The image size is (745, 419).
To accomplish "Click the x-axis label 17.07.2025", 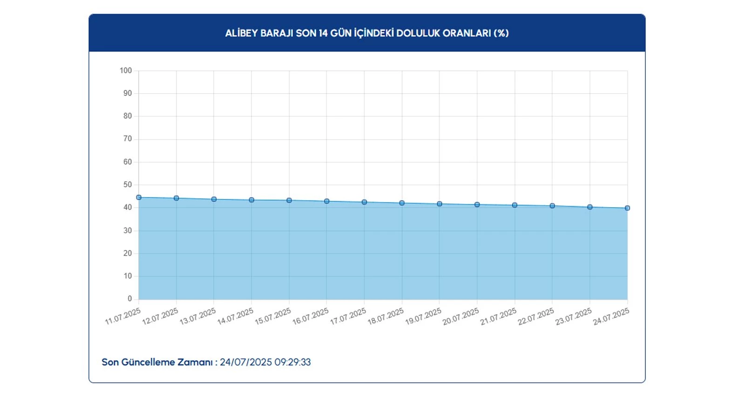I will 348,317.
